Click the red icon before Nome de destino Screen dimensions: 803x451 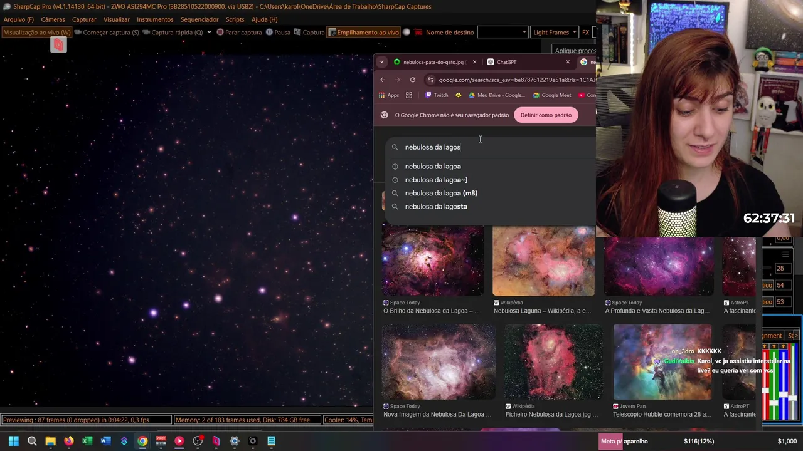tap(418, 33)
